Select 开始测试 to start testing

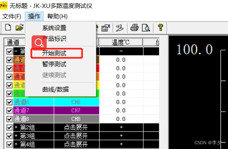click(x=54, y=53)
